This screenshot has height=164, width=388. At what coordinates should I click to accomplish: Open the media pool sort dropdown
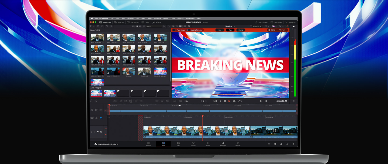(164, 26)
